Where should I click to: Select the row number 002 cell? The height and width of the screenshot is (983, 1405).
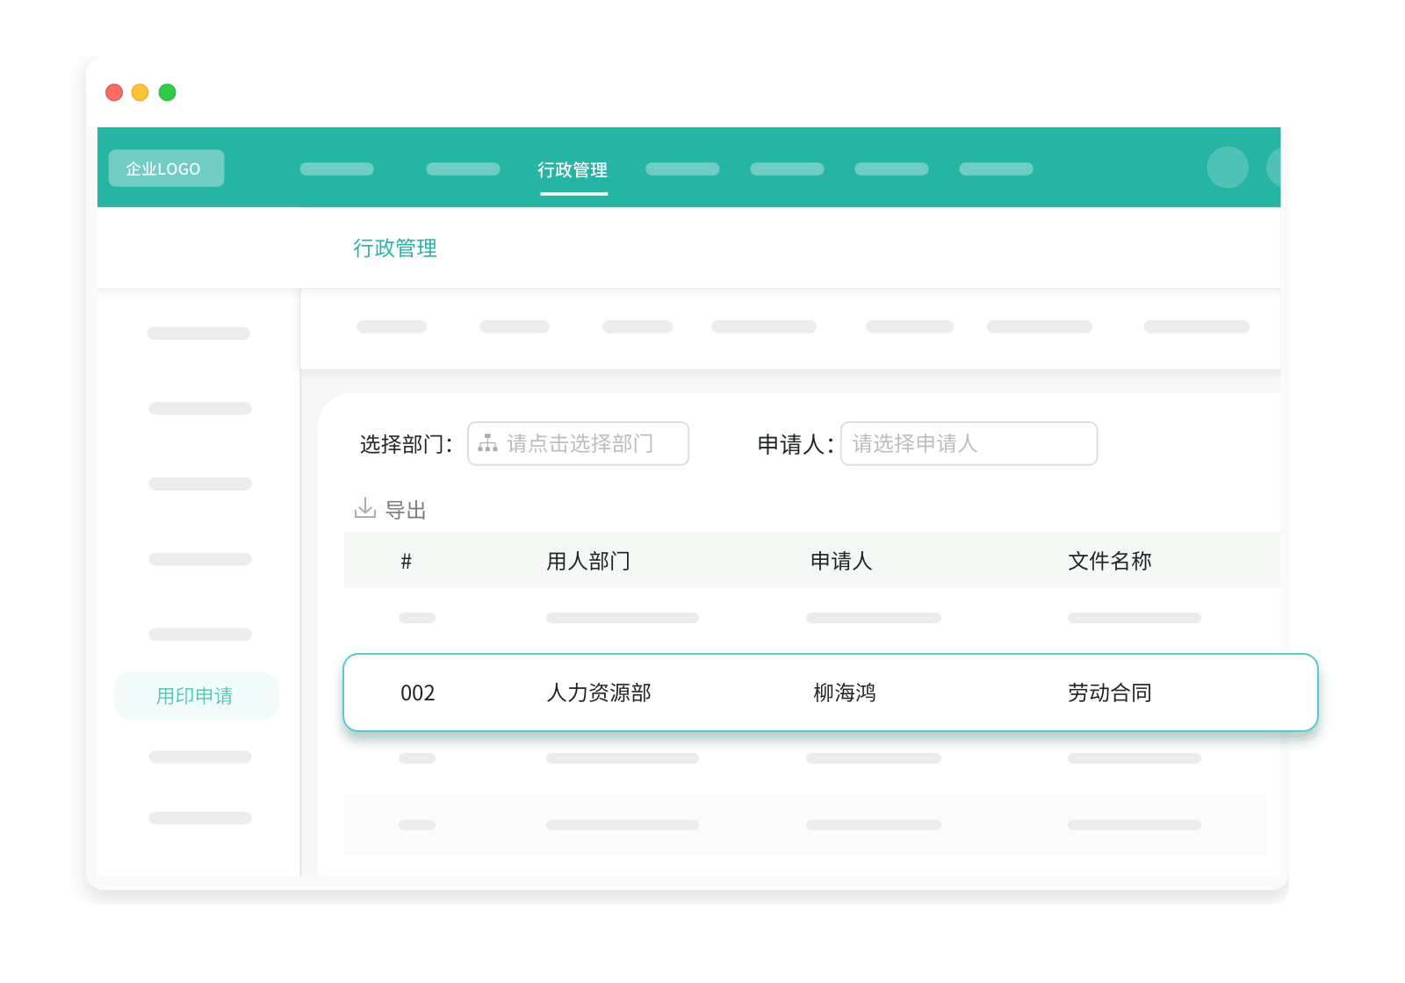click(418, 693)
